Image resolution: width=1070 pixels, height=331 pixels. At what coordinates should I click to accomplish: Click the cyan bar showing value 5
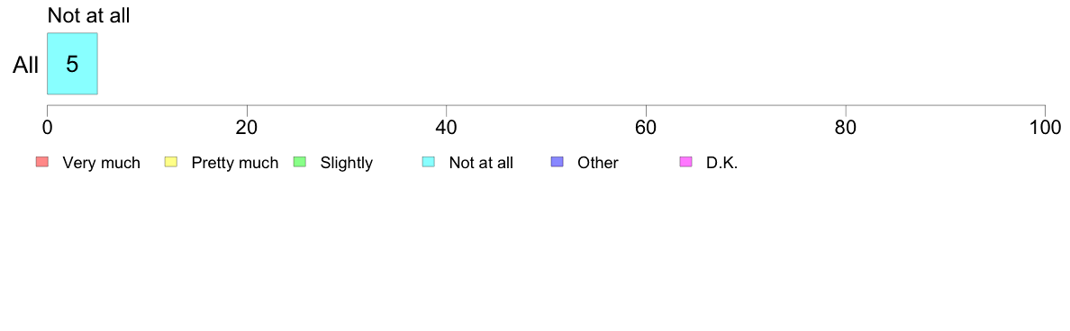(72, 63)
